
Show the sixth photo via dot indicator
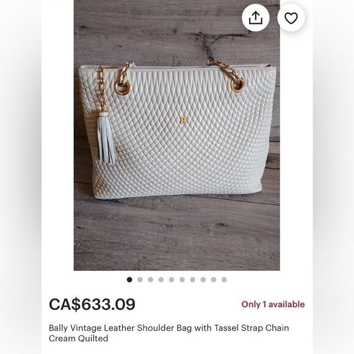pos(182,280)
